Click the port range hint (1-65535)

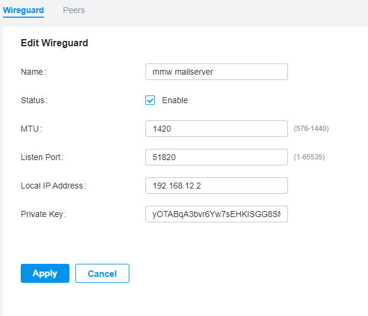[x=309, y=157]
